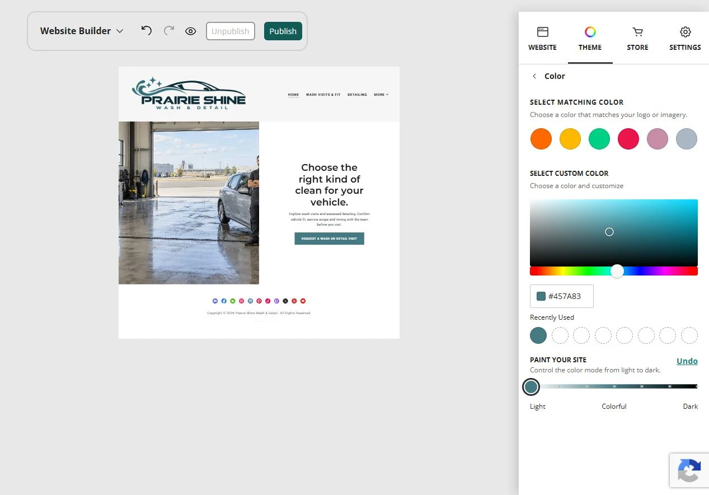The width and height of the screenshot is (709, 495).
Task: Click the LinkedIn social icon
Action: [250, 301]
